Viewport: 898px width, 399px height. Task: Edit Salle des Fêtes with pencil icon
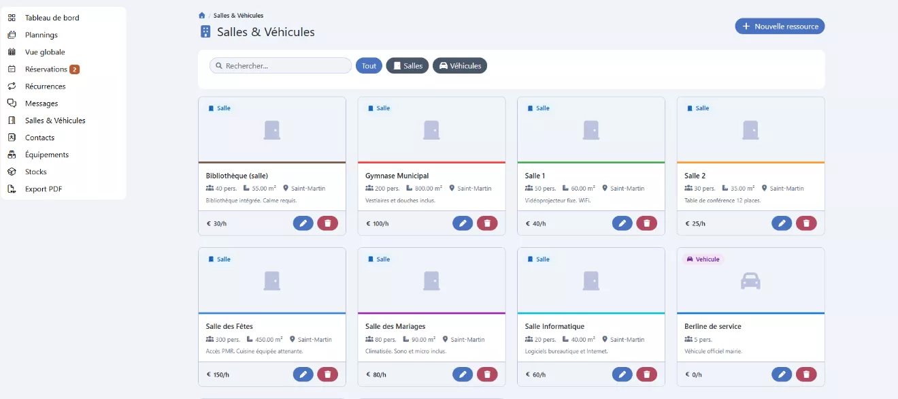click(303, 374)
